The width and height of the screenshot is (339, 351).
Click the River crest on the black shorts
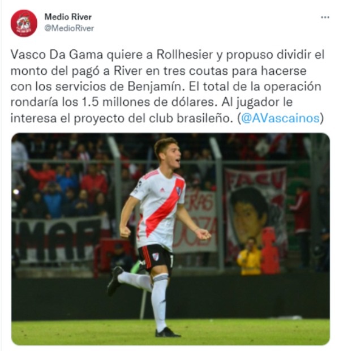click(x=156, y=256)
